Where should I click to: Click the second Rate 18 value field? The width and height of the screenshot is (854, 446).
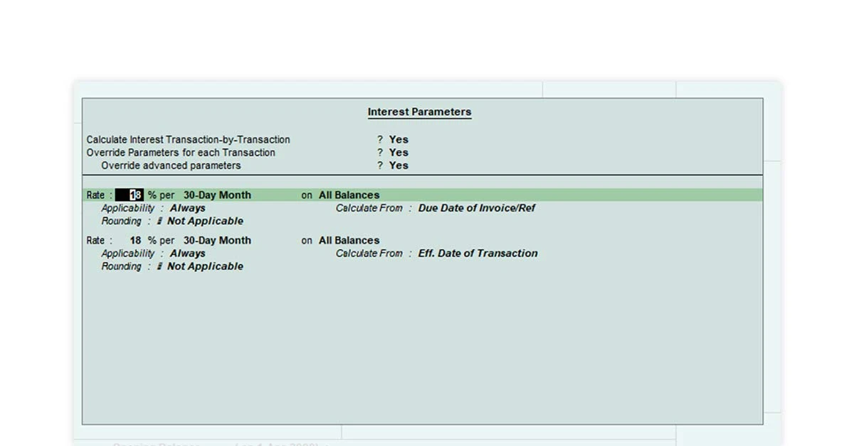click(134, 240)
